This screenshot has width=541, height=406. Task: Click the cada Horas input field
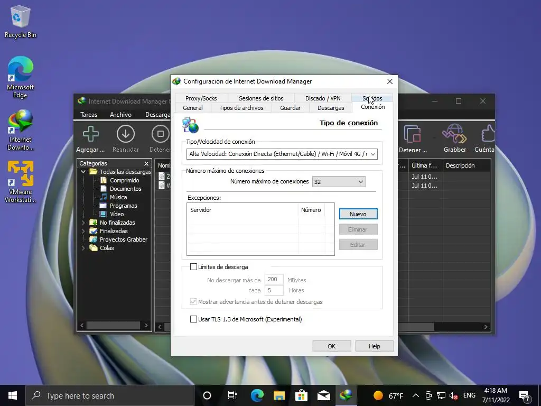click(274, 290)
